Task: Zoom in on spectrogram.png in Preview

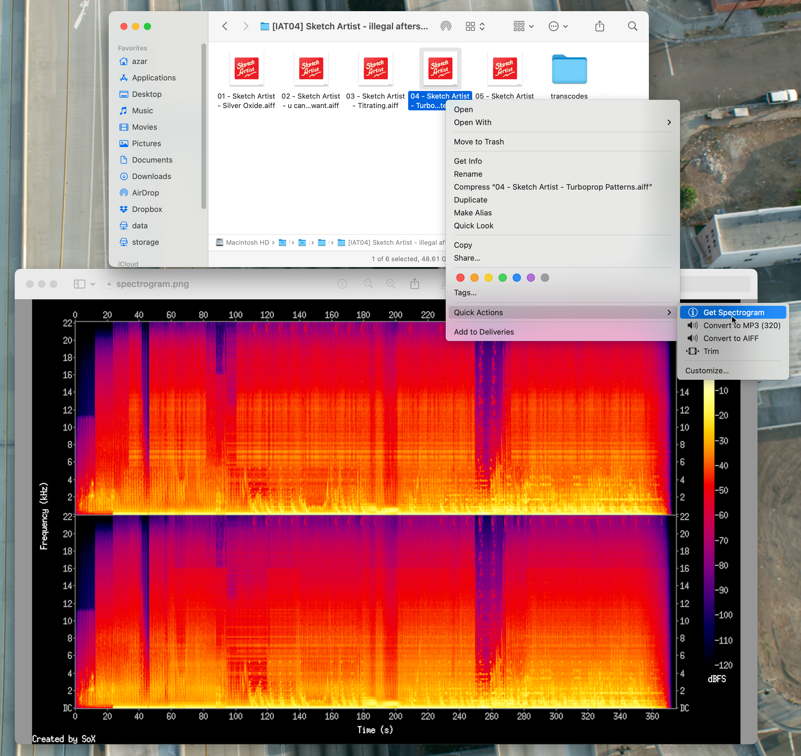Action: coord(390,284)
